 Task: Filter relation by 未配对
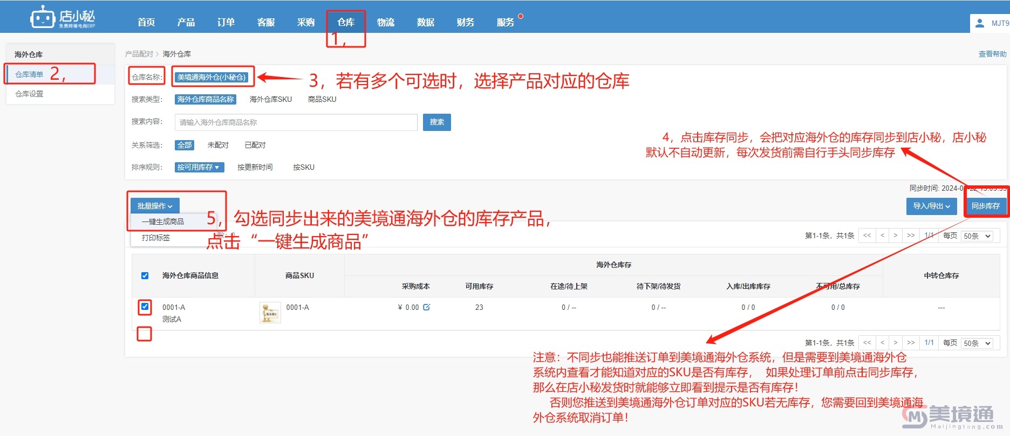(218, 145)
